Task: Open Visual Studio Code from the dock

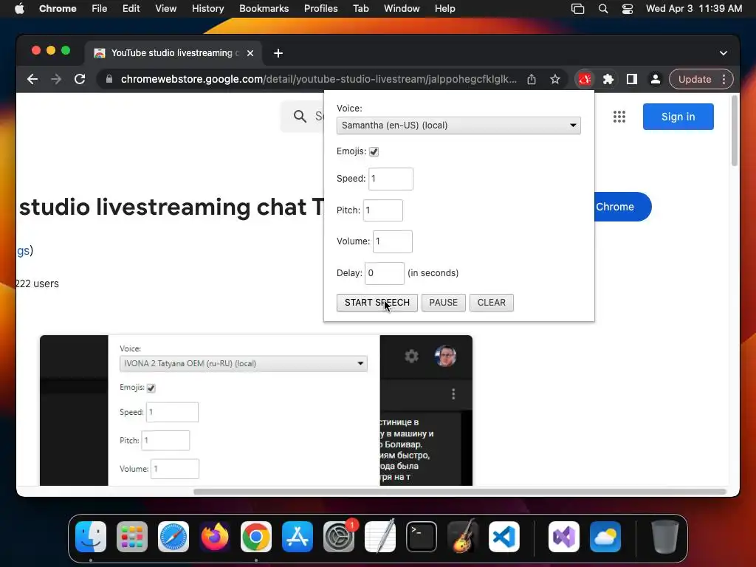Action: 504,537
